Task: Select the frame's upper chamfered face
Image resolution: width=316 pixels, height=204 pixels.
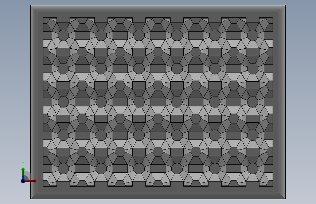Action: tap(158, 8)
